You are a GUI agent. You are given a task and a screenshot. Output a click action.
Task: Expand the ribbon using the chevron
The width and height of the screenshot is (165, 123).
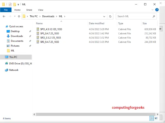tap(152, 10)
